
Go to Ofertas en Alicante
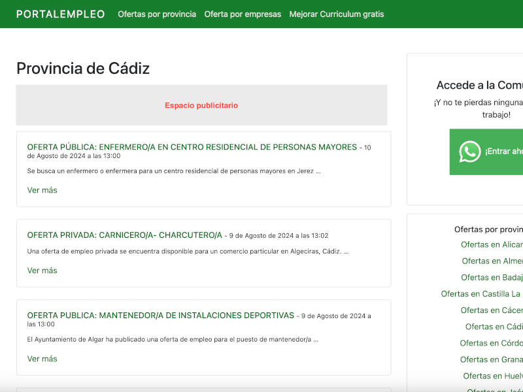tap(492, 245)
